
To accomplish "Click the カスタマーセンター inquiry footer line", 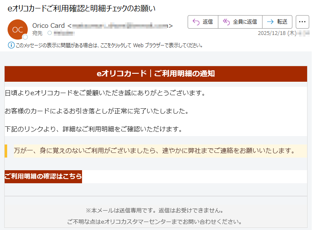I will pos(154,221).
